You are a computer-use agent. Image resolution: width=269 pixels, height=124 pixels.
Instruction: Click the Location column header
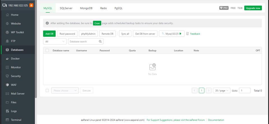[179, 51]
